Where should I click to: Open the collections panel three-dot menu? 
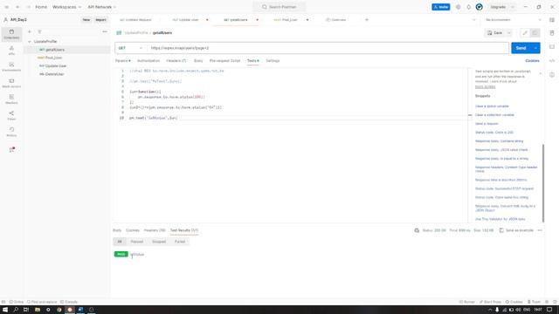coord(105,31)
